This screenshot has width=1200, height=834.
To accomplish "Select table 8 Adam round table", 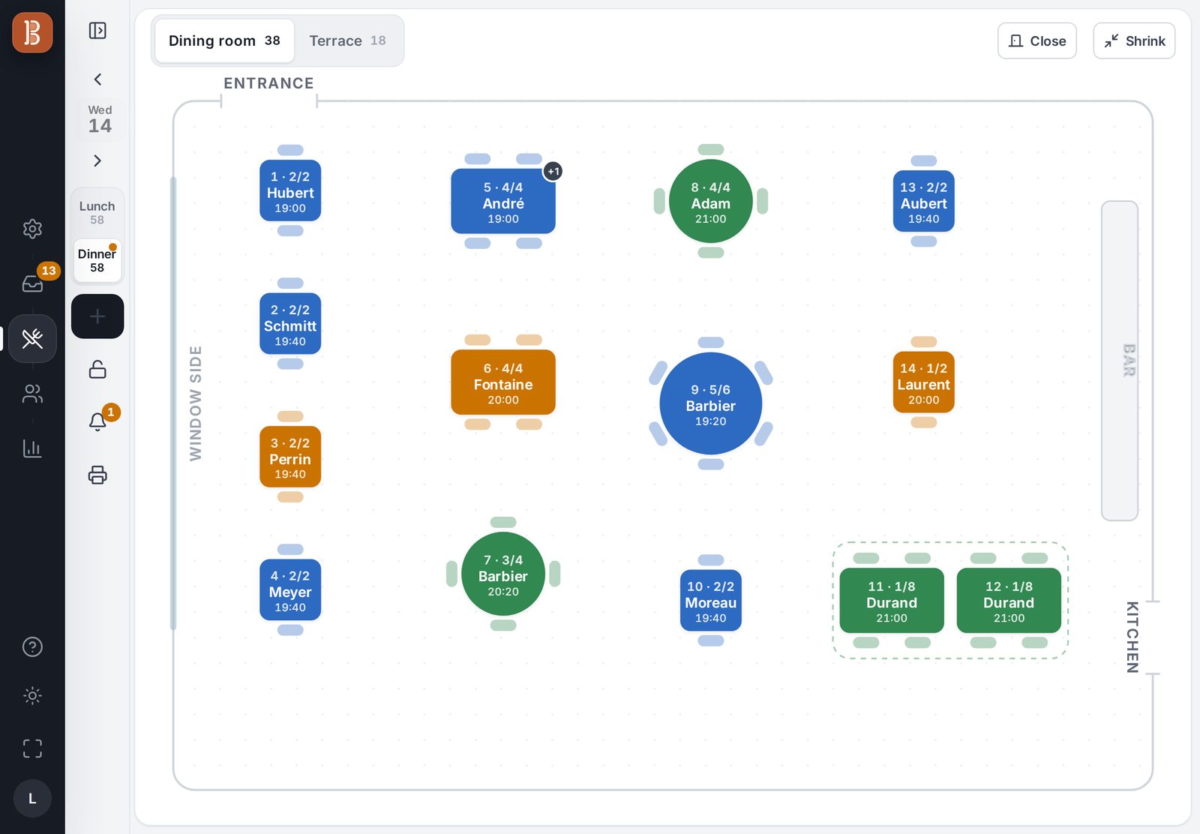I will [711, 202].
